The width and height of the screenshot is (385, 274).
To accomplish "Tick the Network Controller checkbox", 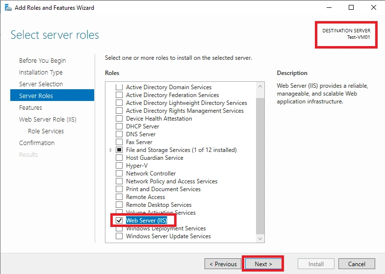I will (119, 174).
